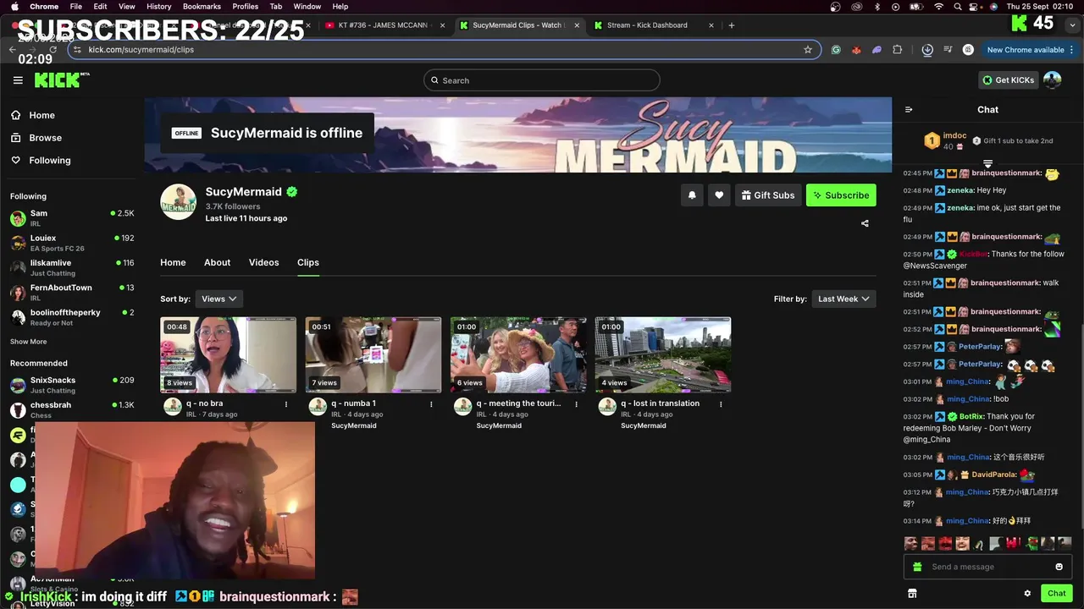Collapse the chat panel icon

pyautogui.click(x=909, y=110)
